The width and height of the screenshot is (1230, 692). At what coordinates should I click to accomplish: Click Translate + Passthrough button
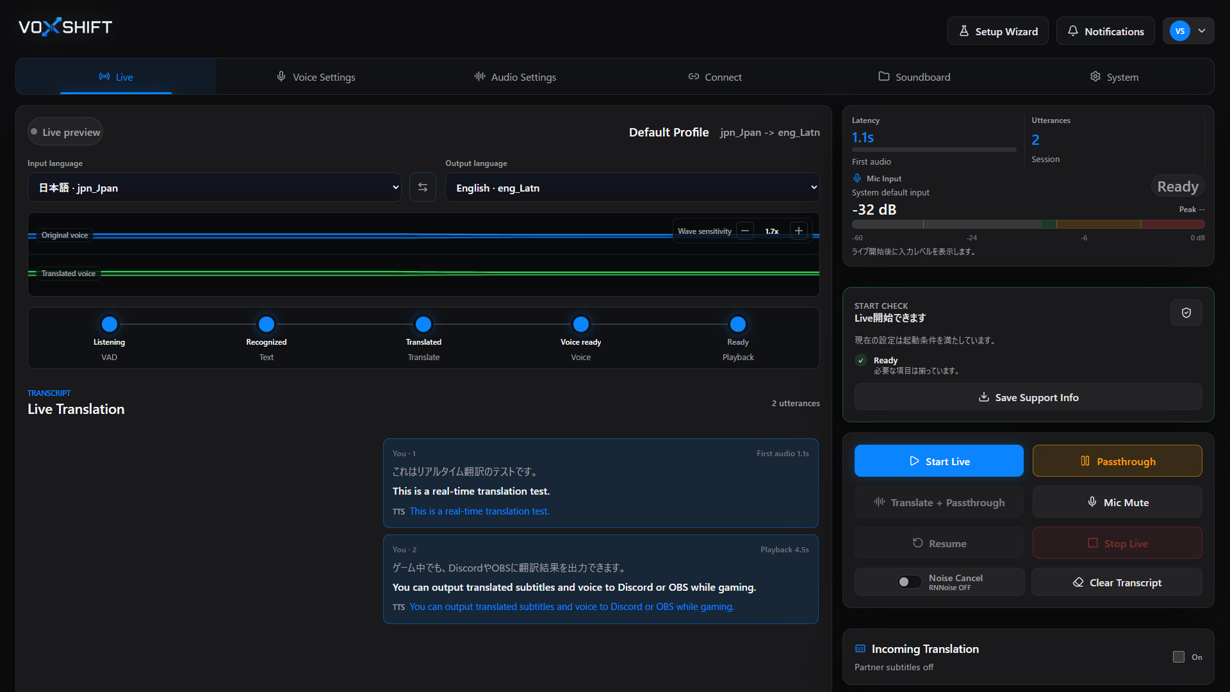coord(939,502)
